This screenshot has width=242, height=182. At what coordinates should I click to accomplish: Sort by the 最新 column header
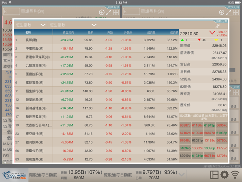click(x=91, y=32)
